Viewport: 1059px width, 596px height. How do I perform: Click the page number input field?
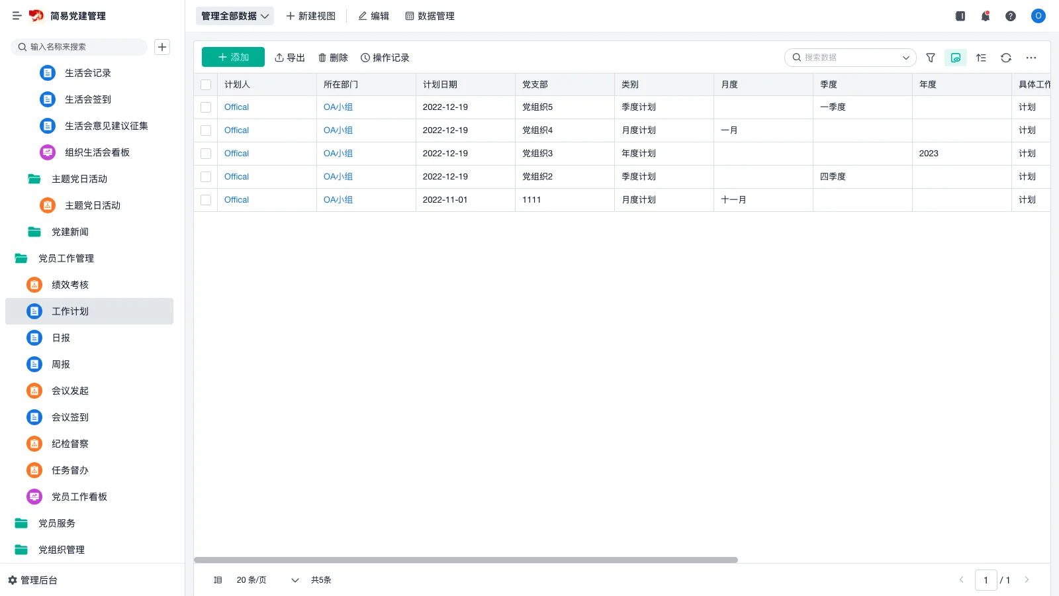[986, 579]
